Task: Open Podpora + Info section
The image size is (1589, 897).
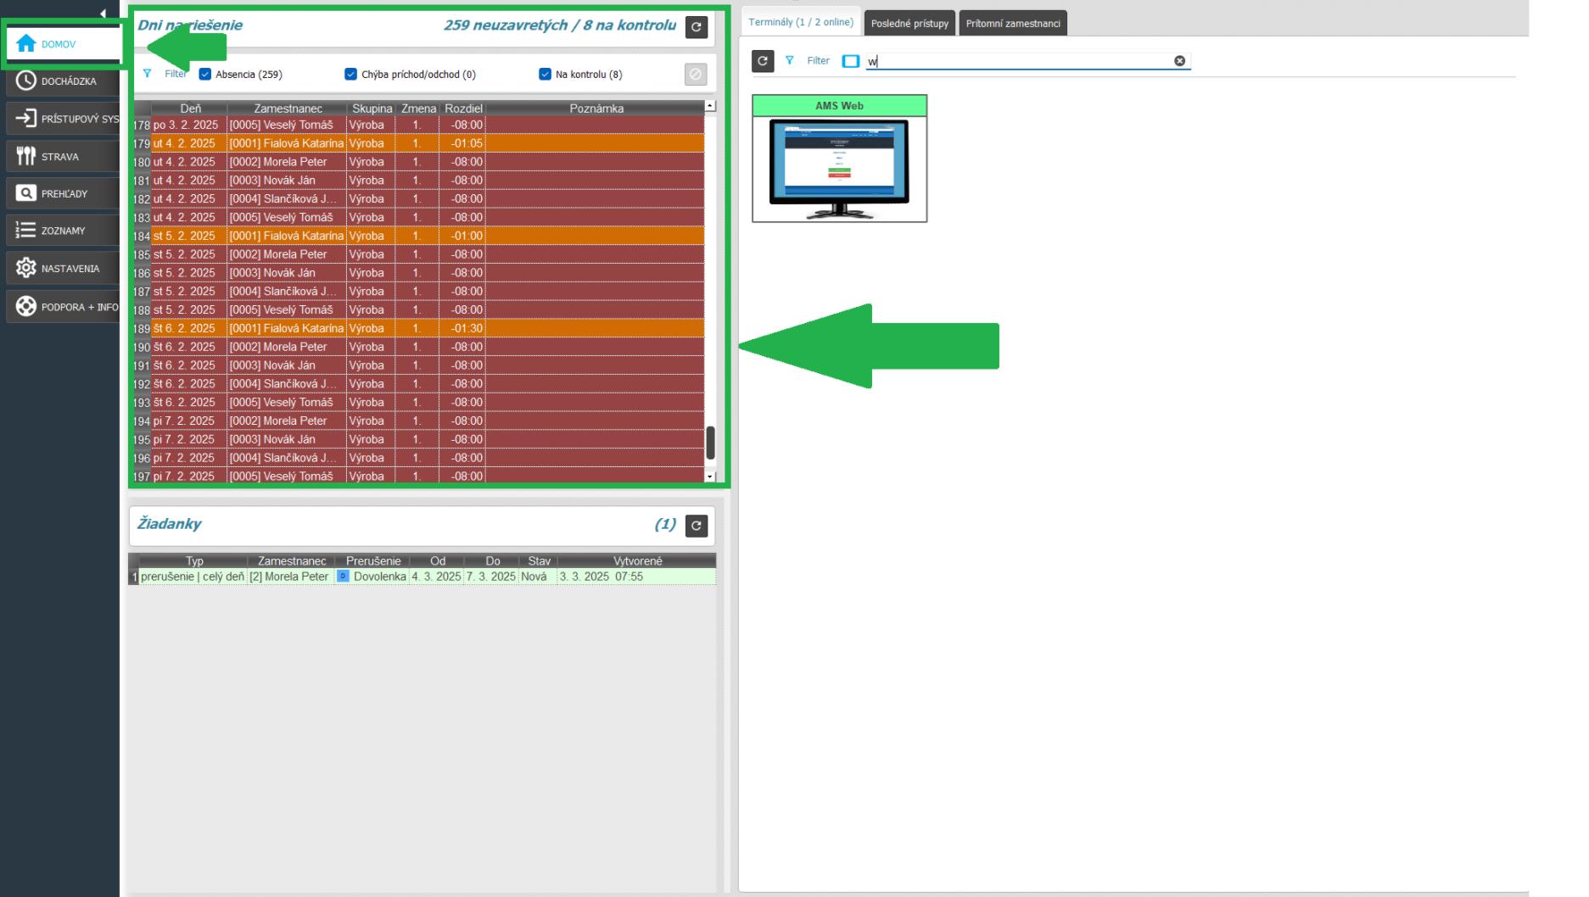Action: (x=62, y=307)
